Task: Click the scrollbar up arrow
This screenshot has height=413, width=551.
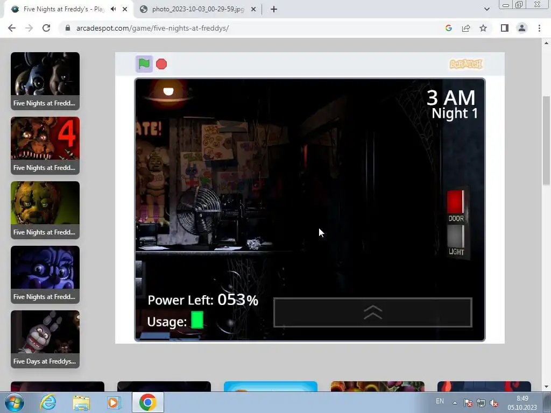Action: tap(546, 43)
